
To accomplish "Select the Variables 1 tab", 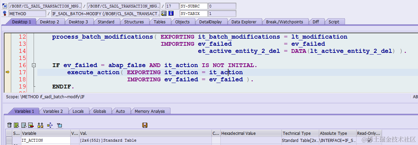I will 24,111.
